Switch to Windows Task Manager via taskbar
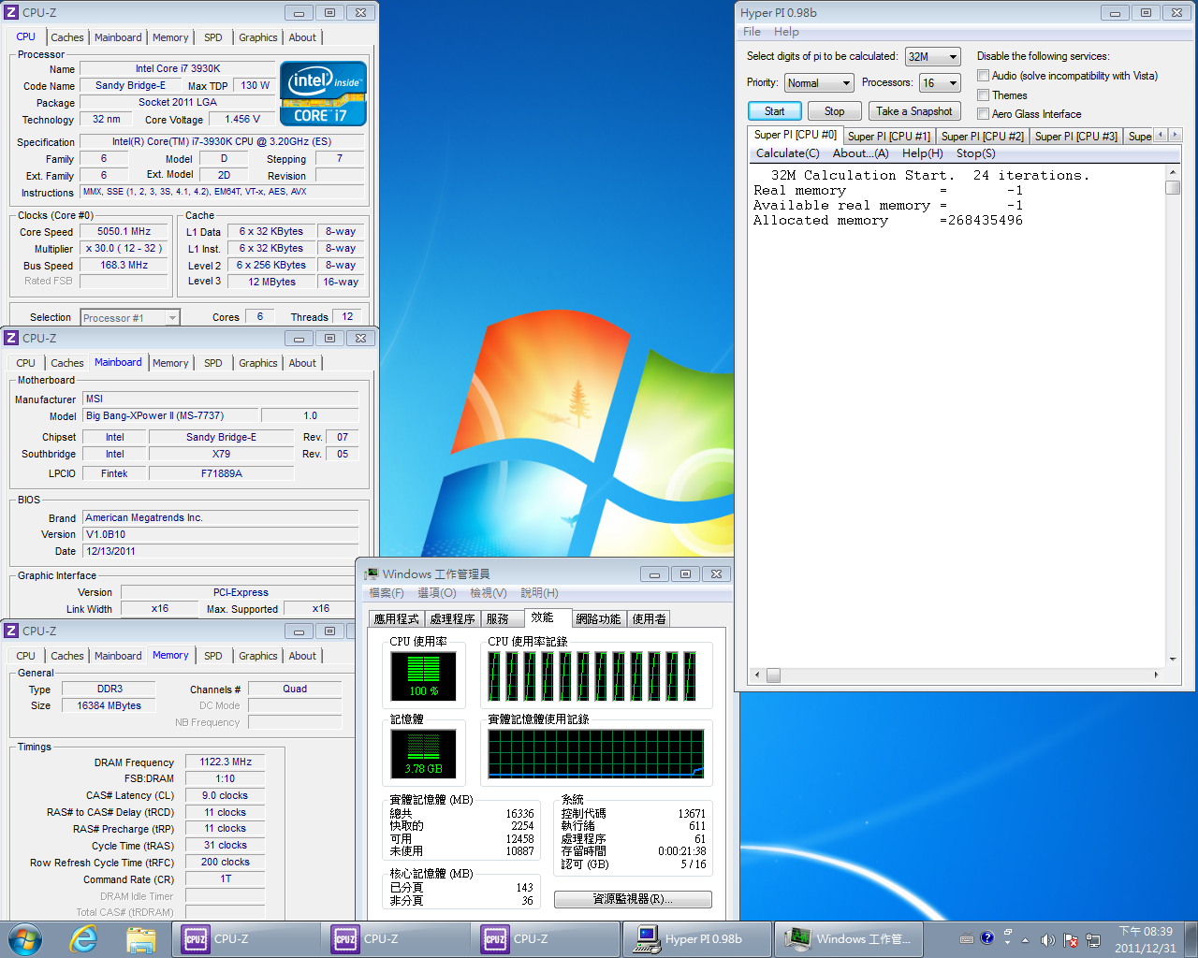Screen dimensions: 1198x958 click(x=849, y=939)
